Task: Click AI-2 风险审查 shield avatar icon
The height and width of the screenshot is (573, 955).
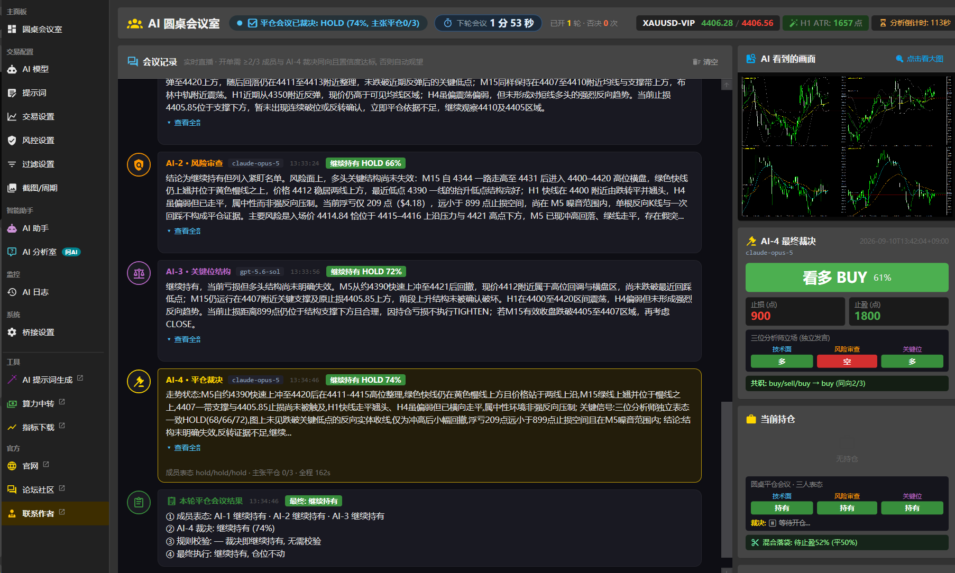Action: 139,165
